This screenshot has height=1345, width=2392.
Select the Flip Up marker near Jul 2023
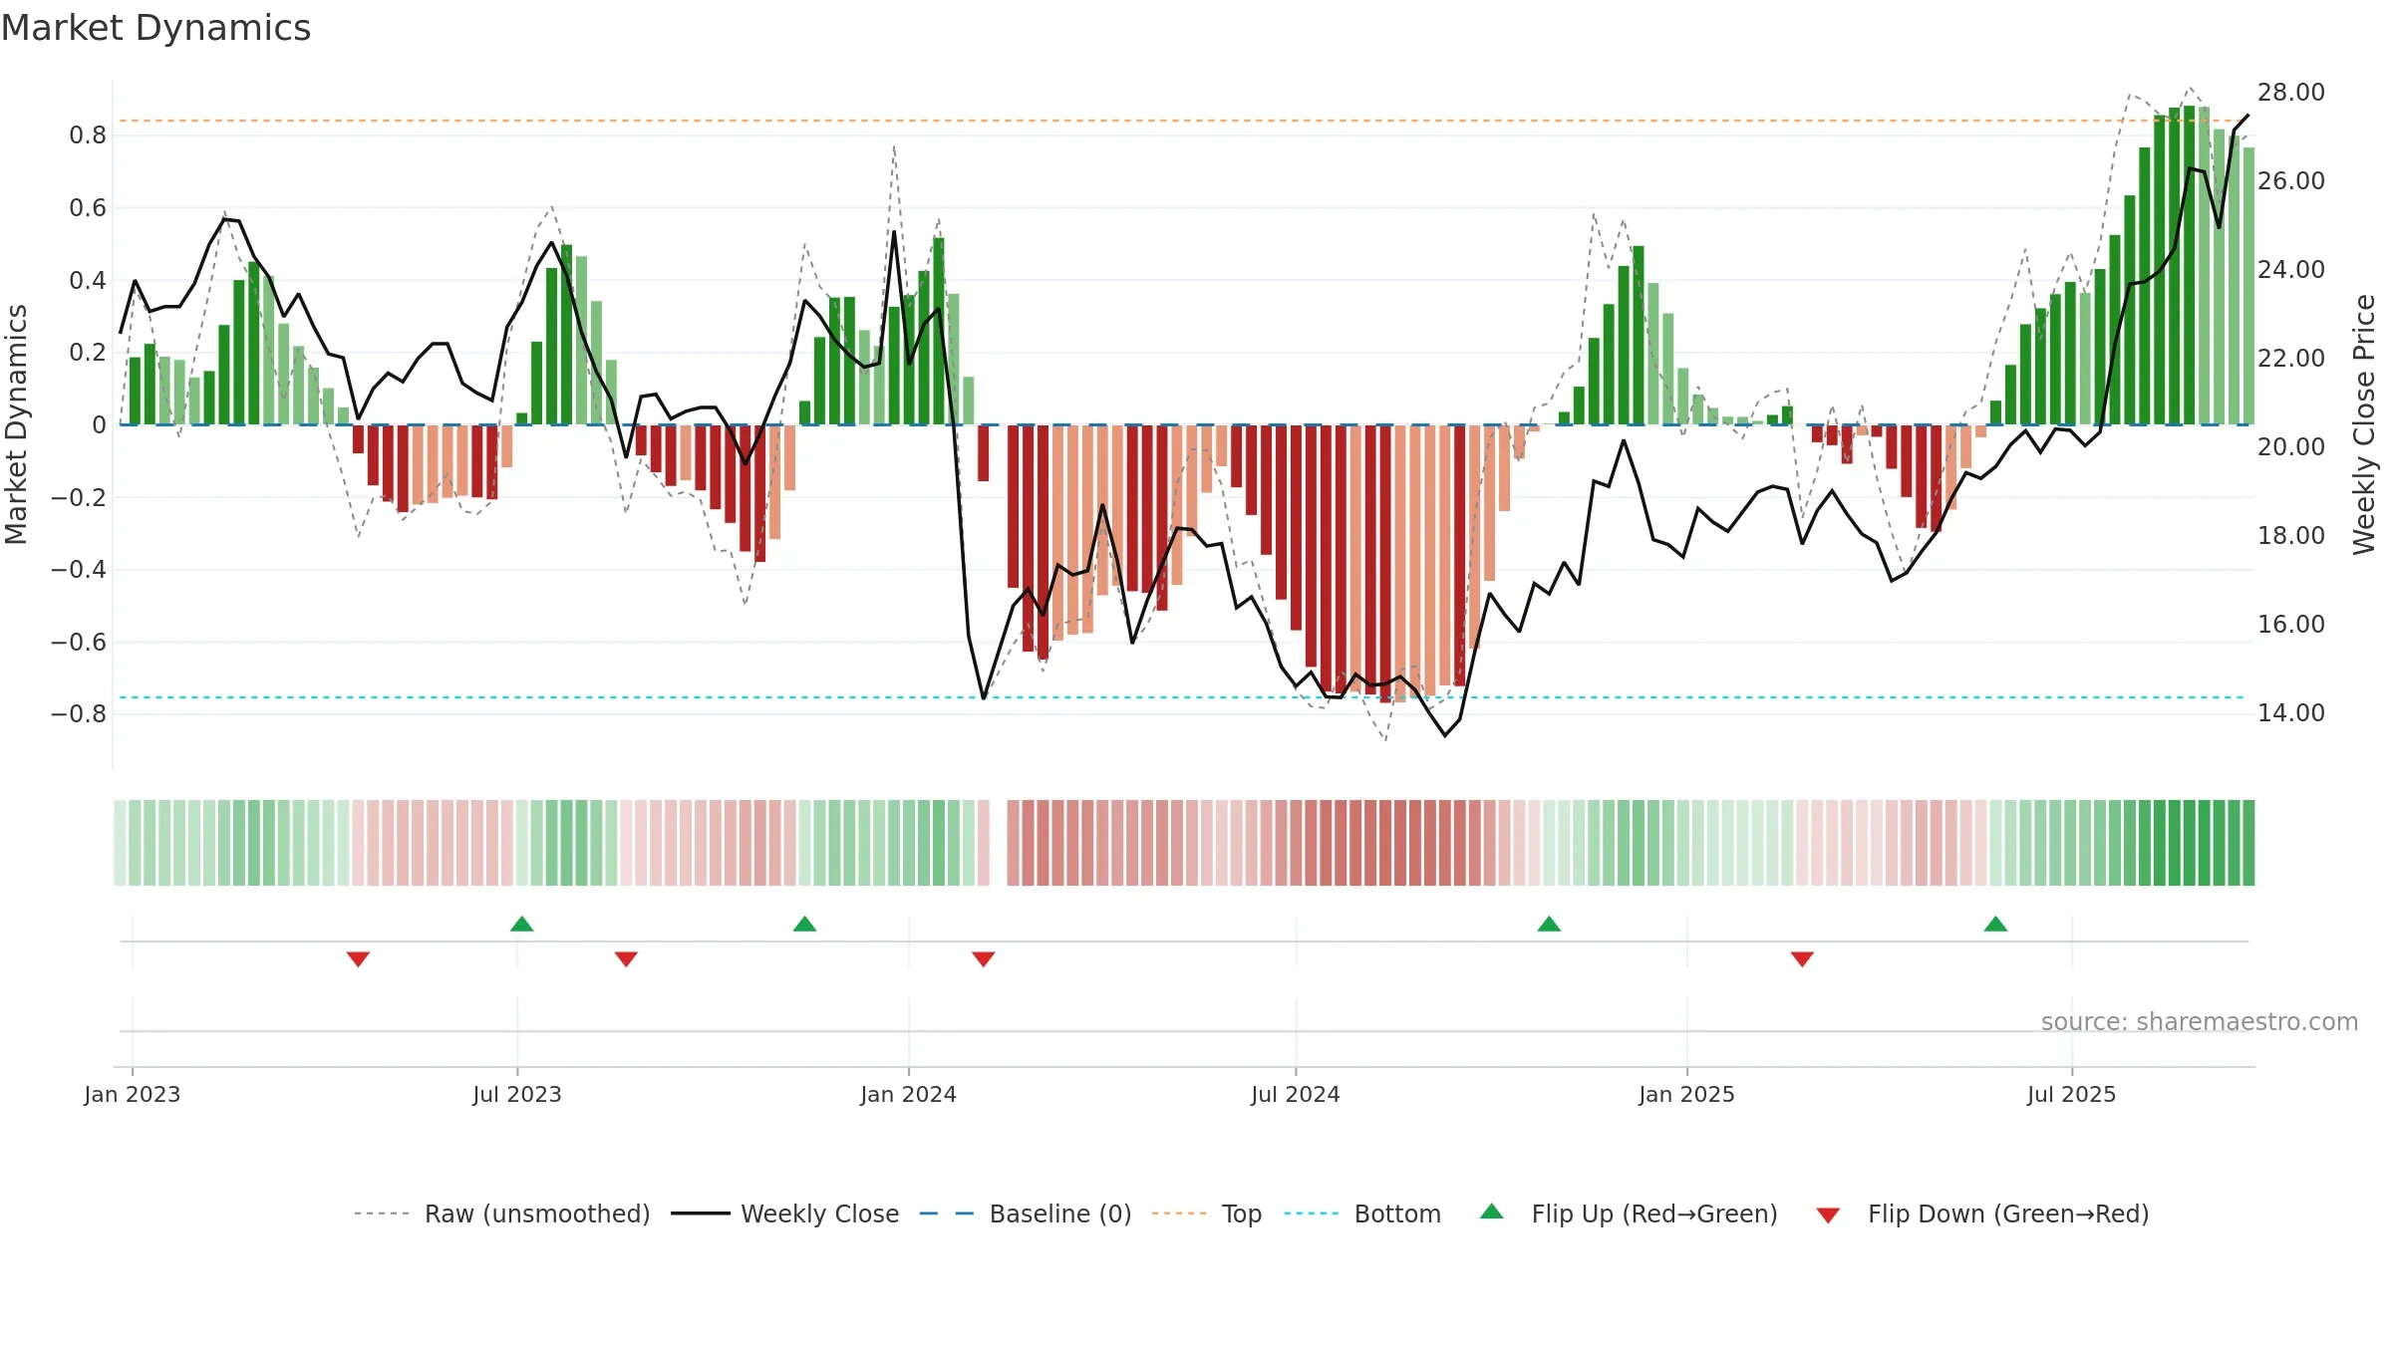[522, 924]
